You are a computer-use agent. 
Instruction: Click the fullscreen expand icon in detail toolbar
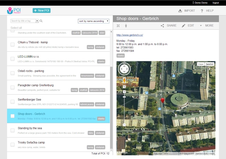[118, 26]
